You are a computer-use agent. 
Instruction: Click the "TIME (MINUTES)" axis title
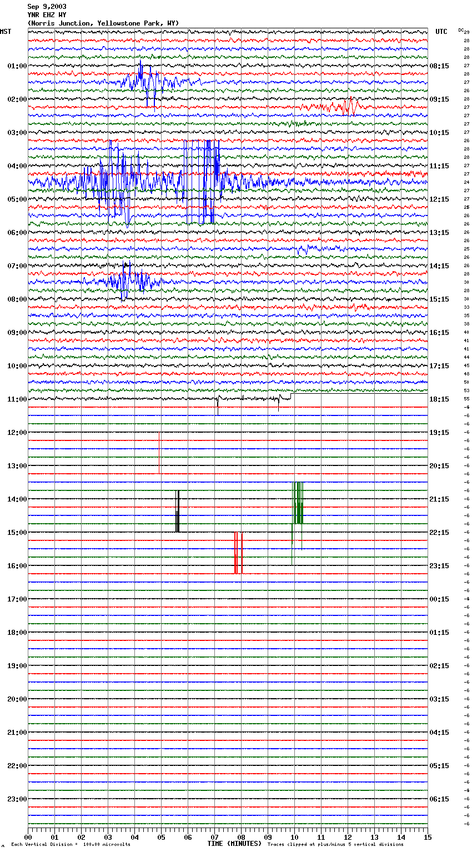[234, 844]
